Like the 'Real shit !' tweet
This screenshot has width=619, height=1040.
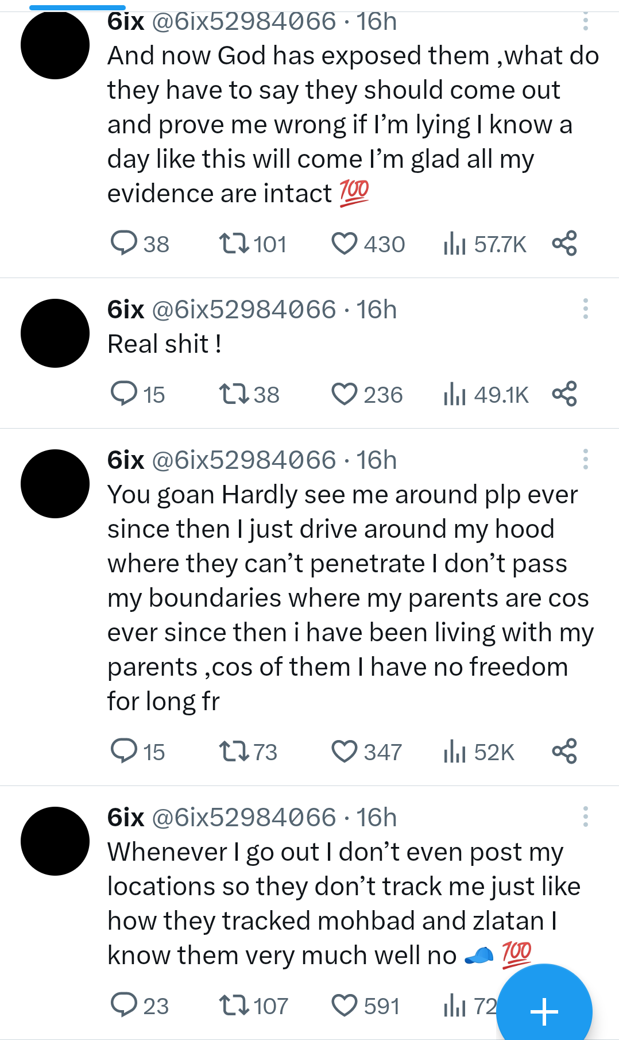pos(345,394)
